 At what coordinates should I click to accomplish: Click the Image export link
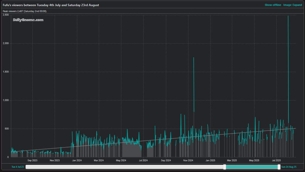(287, 5)
